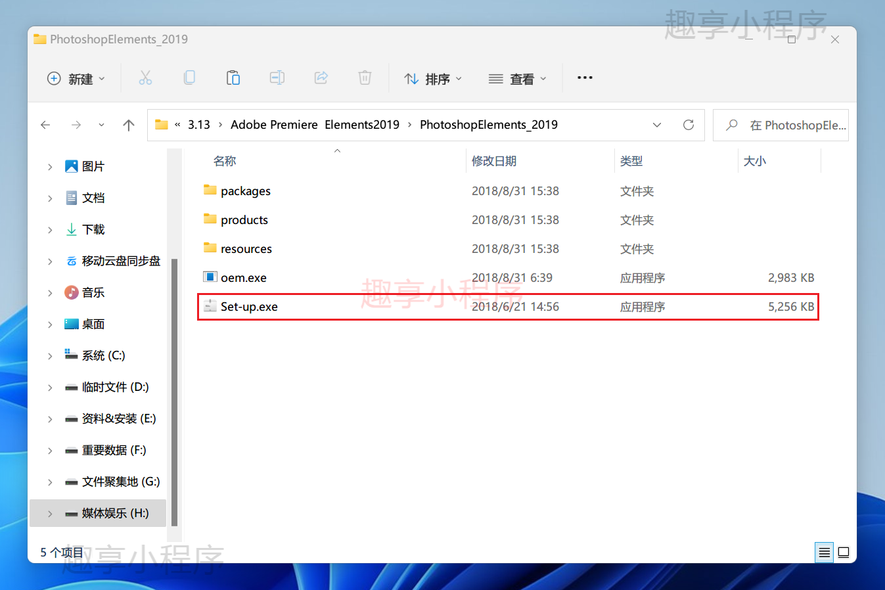Maximize the File Explorer window
885x590 pixels.
pos(792,39)
